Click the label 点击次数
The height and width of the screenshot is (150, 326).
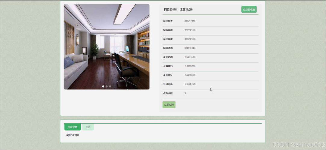[x=168, y=93]
